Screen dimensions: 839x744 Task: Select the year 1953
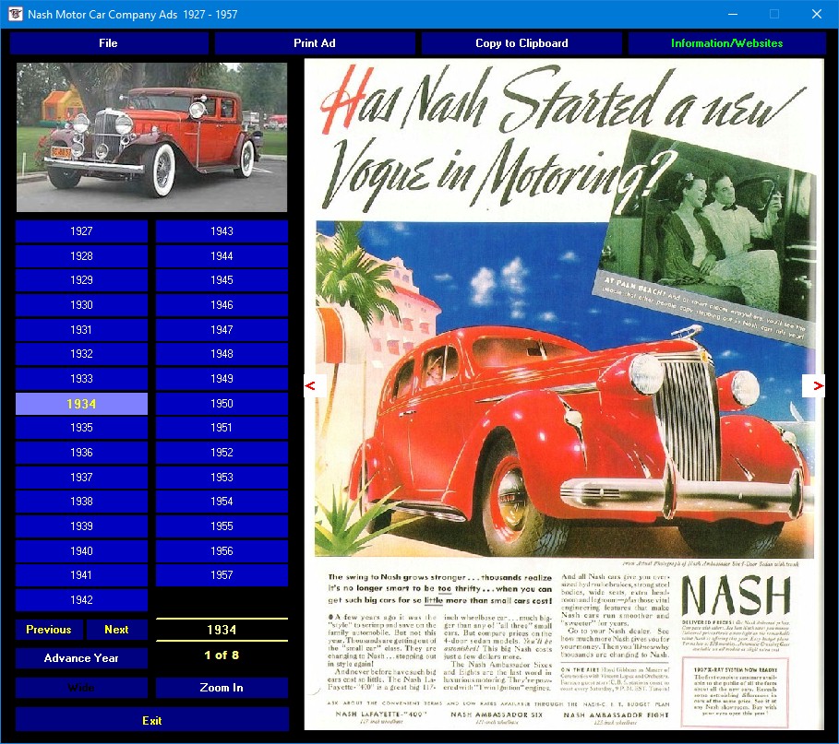point(222,478)
